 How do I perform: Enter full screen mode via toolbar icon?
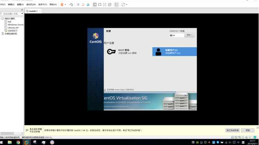[x=104, y=4]
